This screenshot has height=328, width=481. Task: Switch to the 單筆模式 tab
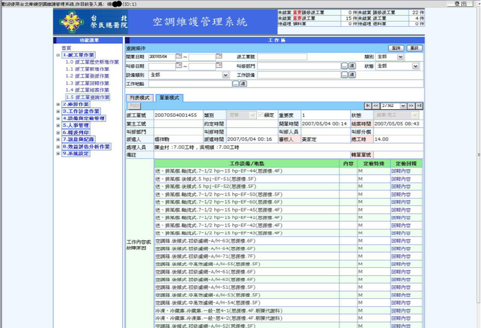pyautogui.click(x=169, y=97)
